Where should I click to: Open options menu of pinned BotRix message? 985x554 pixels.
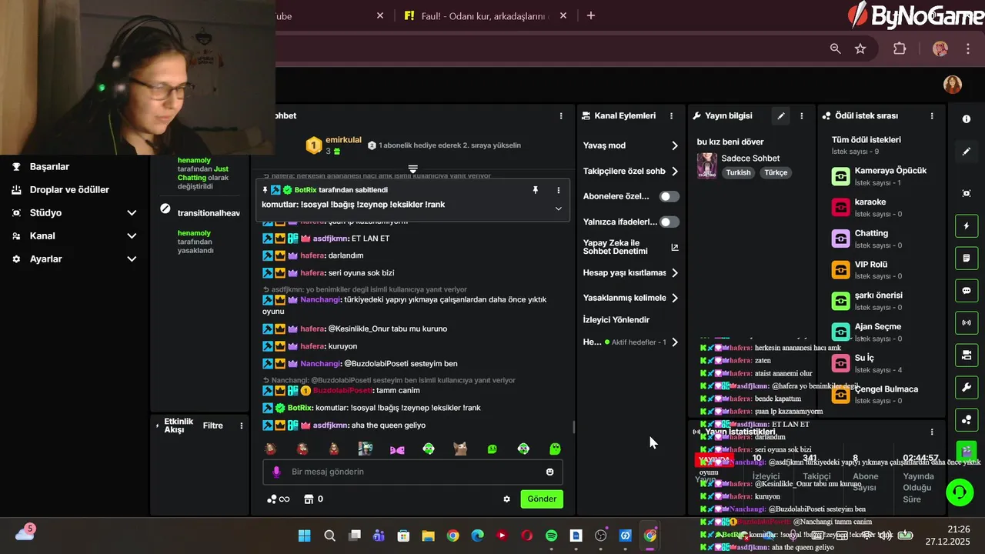559,189
